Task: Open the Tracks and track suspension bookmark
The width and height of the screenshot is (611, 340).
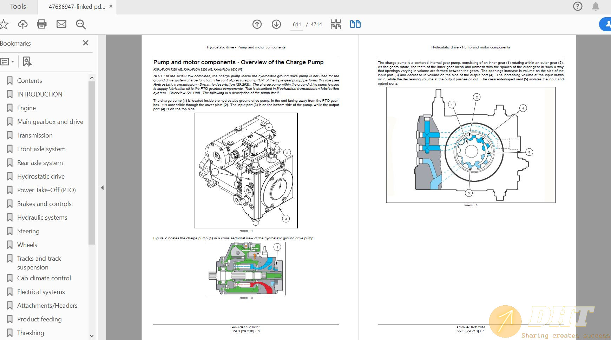Action: pyautogui.click(x=39, y=263)
